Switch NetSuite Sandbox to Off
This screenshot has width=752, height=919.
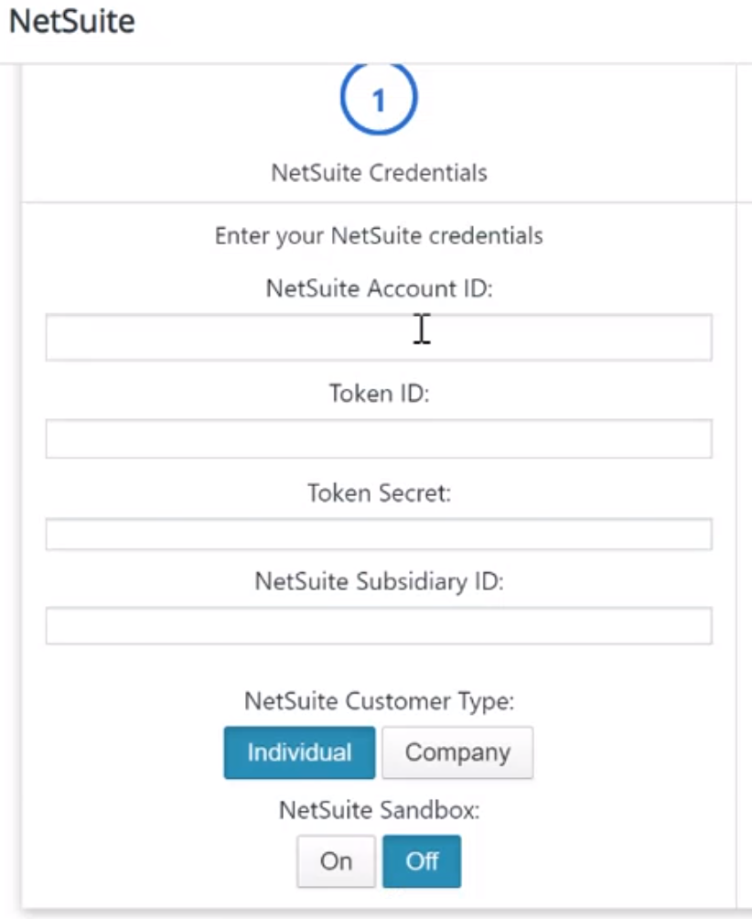[x=422, y=861]
